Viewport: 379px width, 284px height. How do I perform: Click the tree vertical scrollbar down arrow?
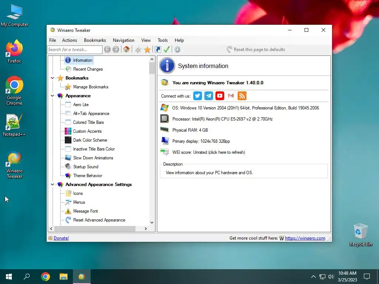(x=152, y=222)
